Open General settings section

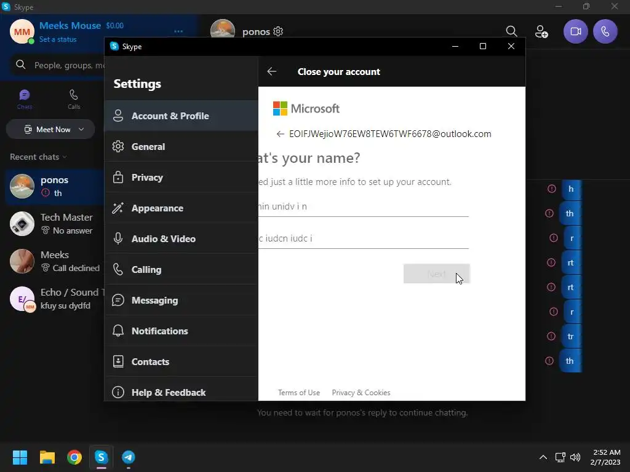point(181,146)
